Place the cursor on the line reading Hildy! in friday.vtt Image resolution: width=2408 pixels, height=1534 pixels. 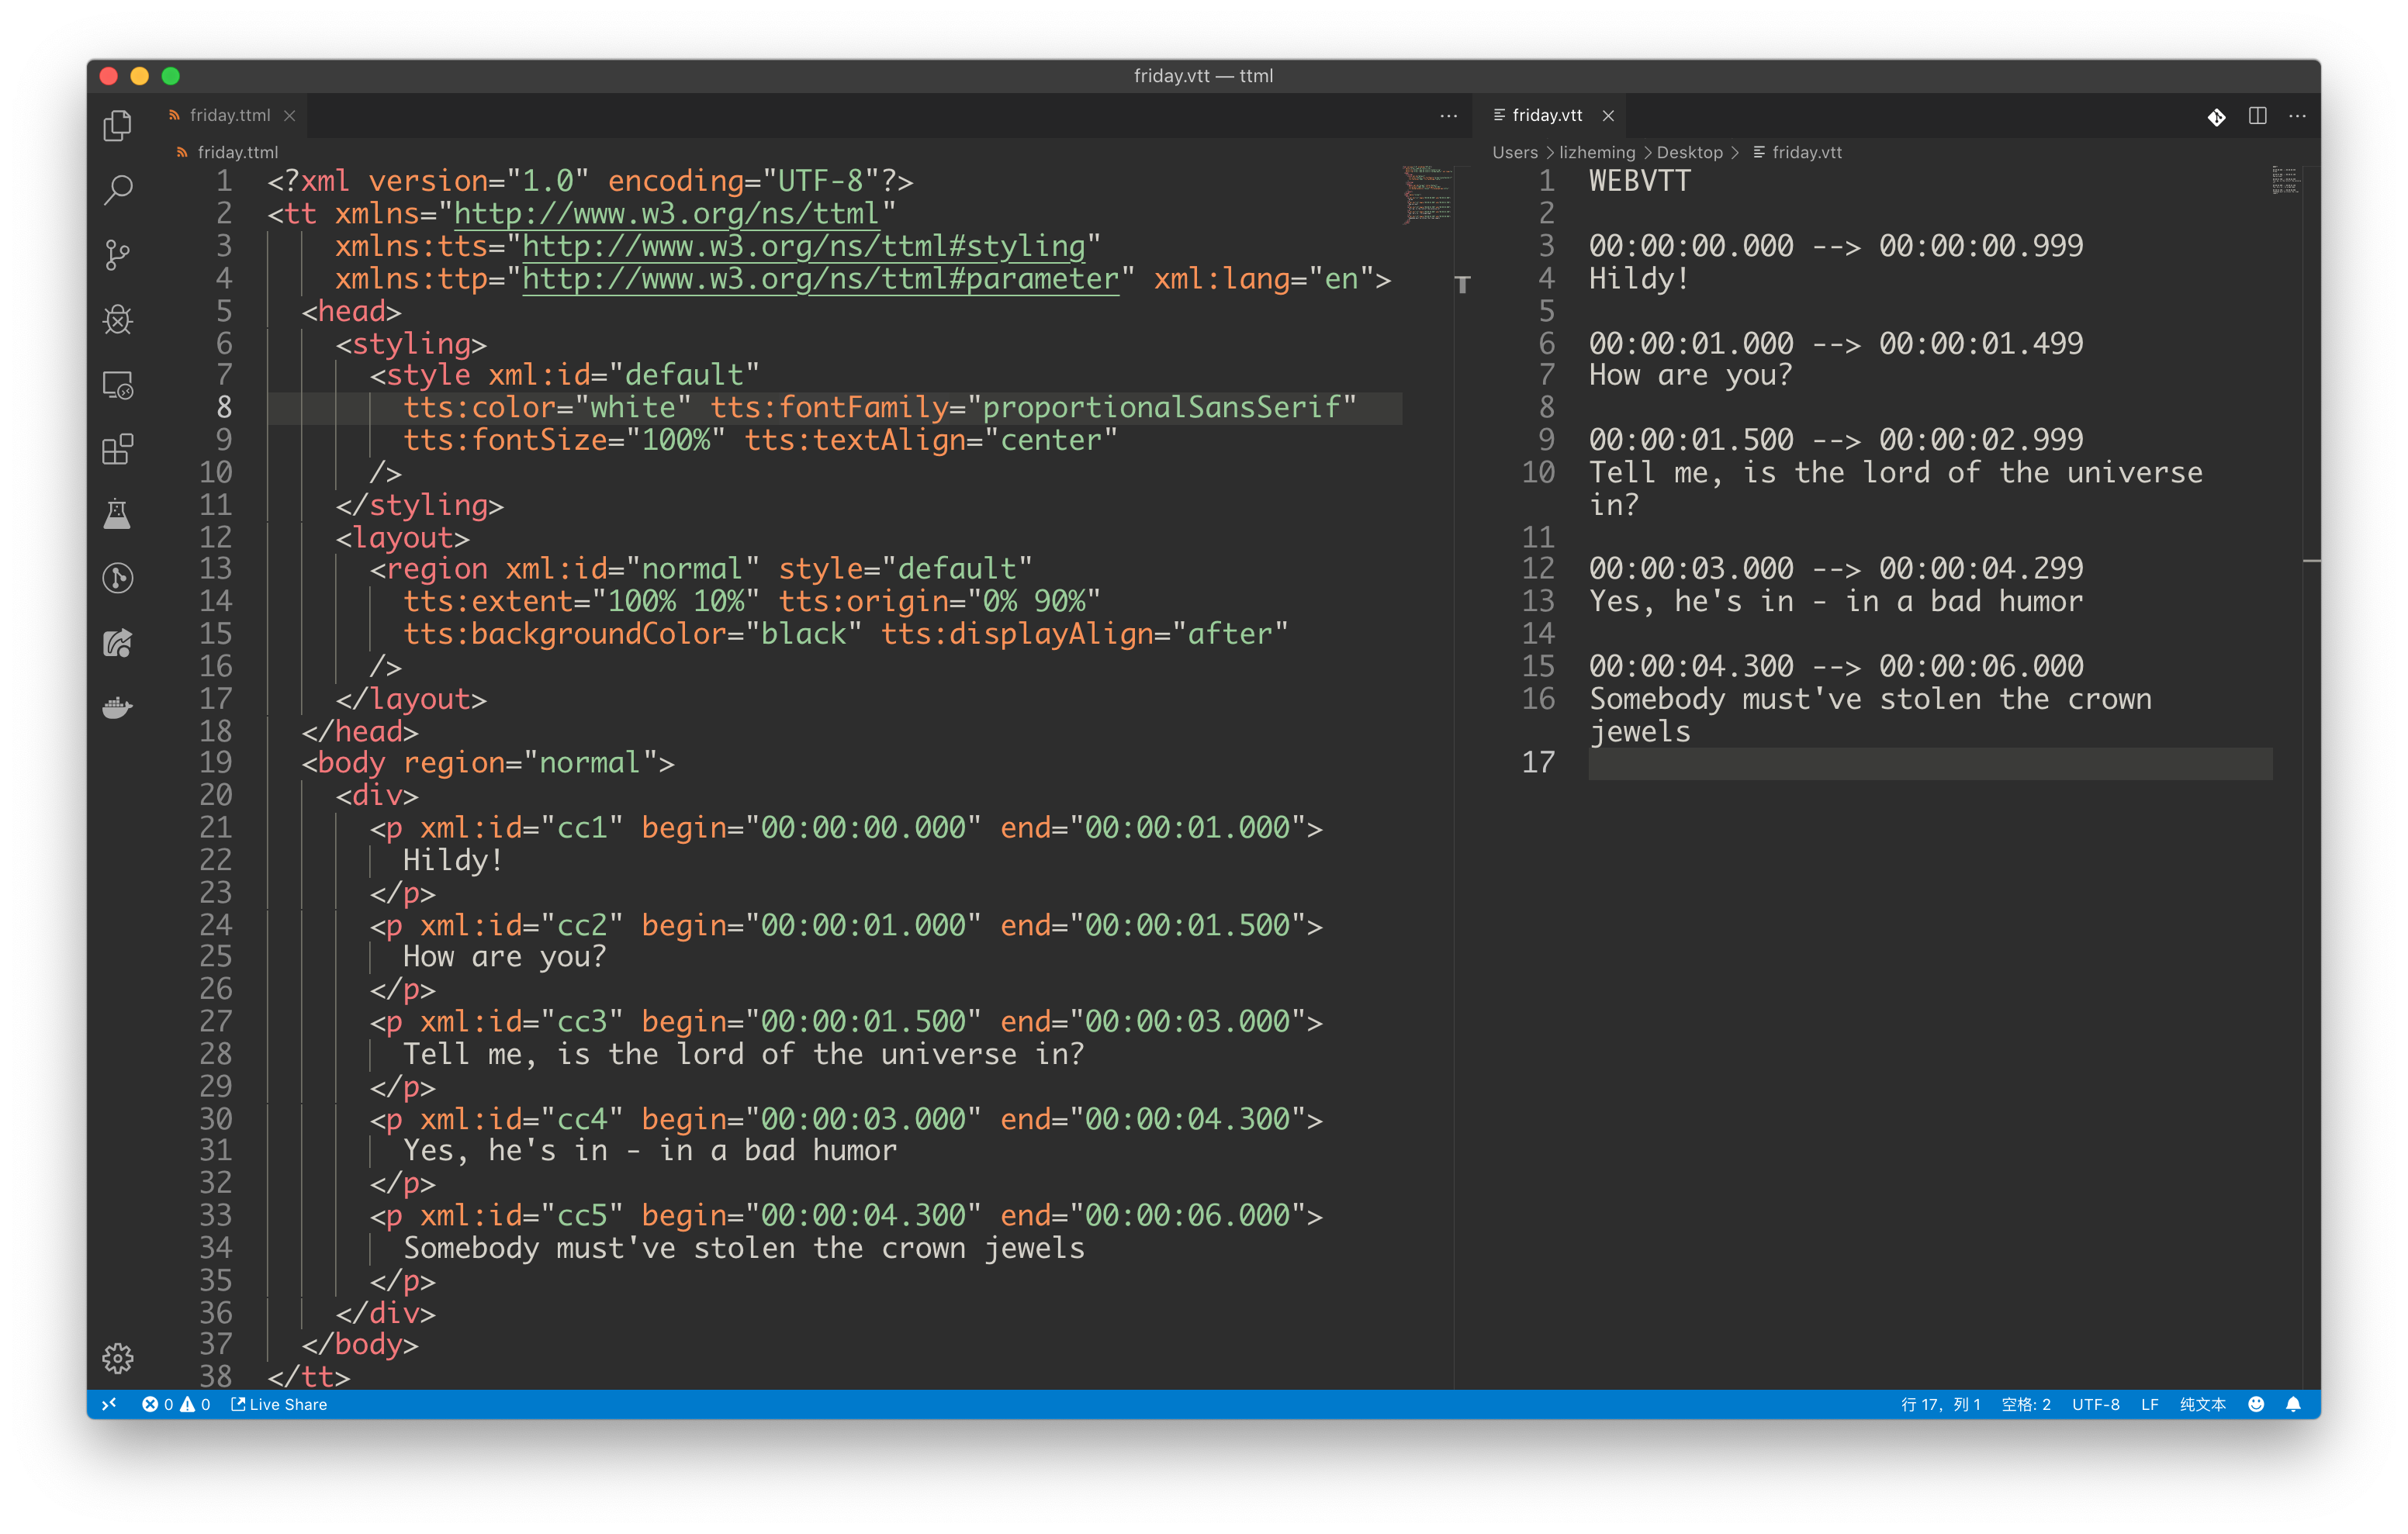(1639, 279)
